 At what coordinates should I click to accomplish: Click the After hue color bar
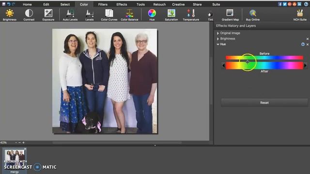coord(264,66)
